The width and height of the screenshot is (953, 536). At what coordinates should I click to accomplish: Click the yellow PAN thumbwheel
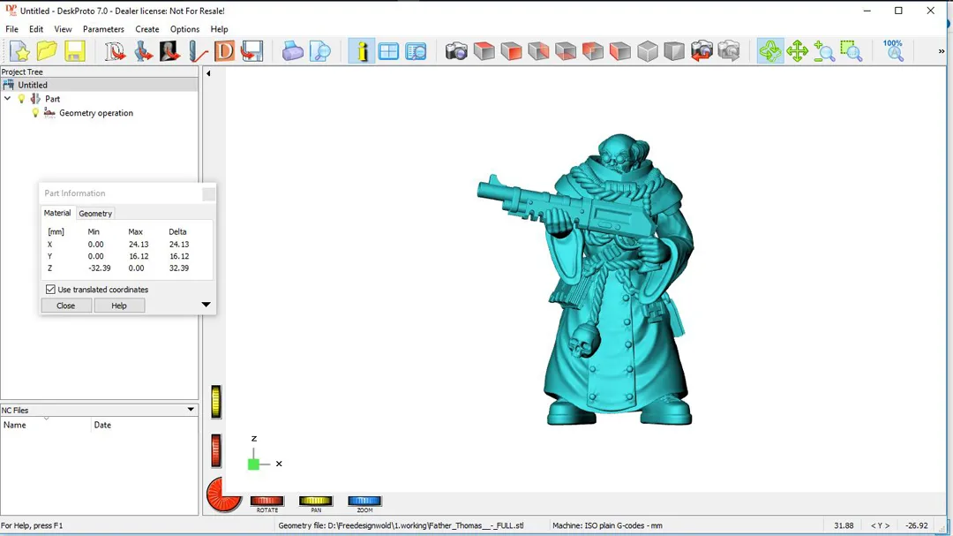(x=315, y=501)
